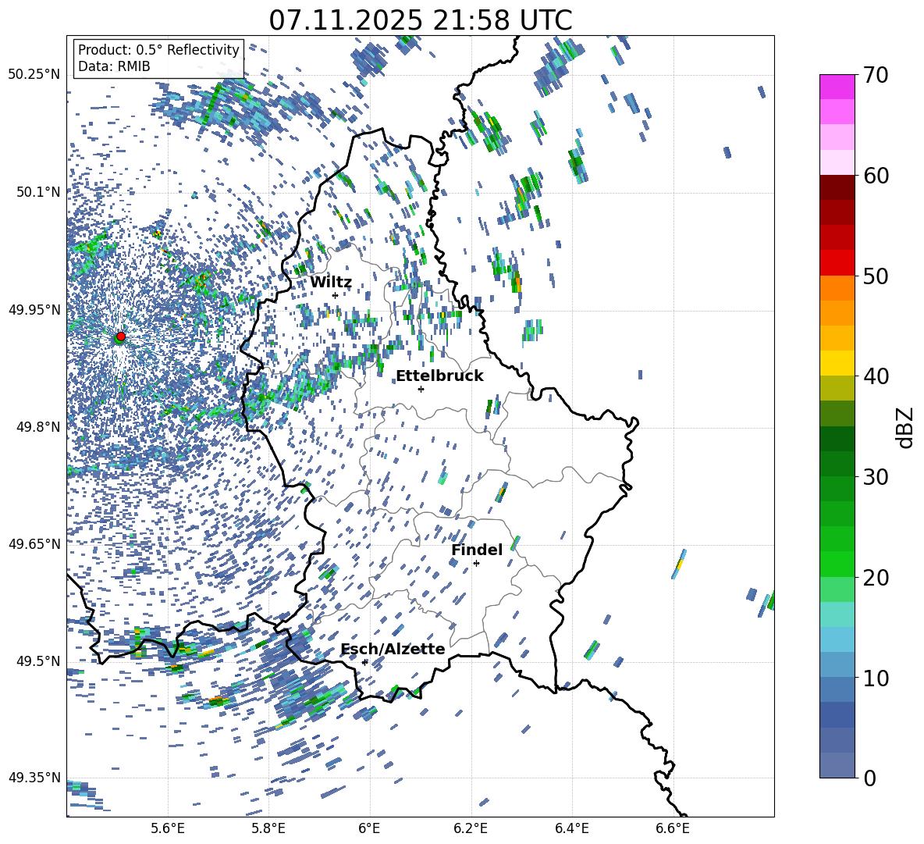Click the red radar site marker
924x844 pixels.
tap(120, 337)
